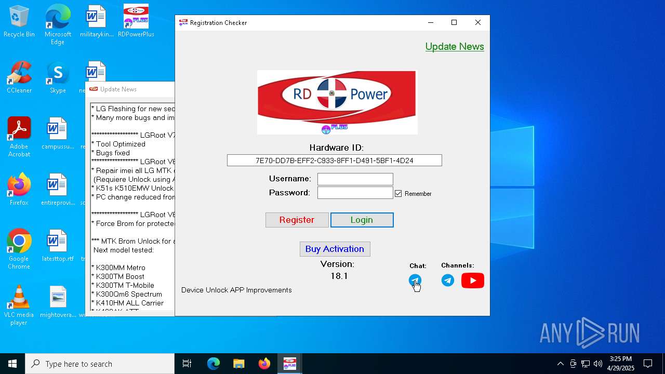665x374 pixels.
Task: Click the 'K300MM Metro' line in Update News
Action: tap(118, 268)
